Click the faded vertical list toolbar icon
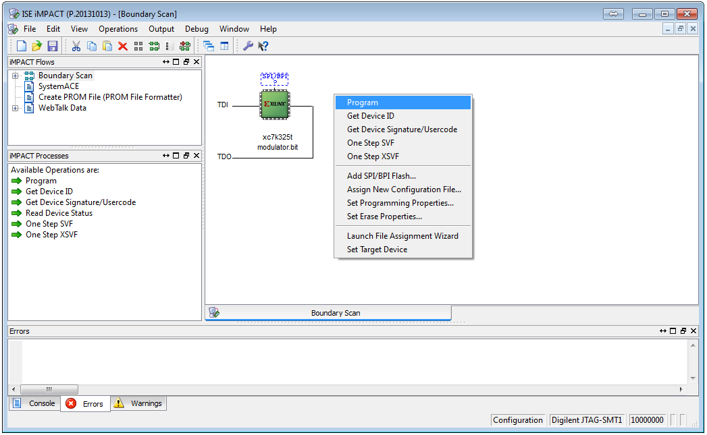The height and width of the screenshot is (435, 707). click(169, 46)
